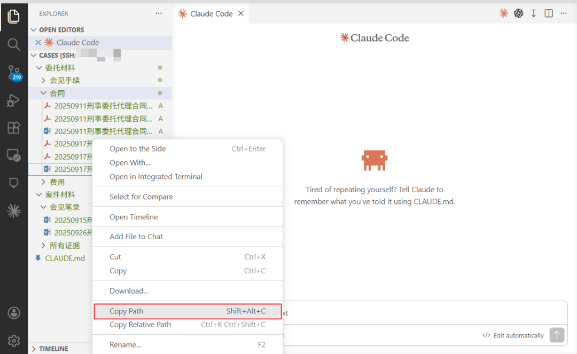Image resolution: width=577 pixels, height=354 pixels.
Task: Choose Copy Path menu entry
Action: coord(188,311)
